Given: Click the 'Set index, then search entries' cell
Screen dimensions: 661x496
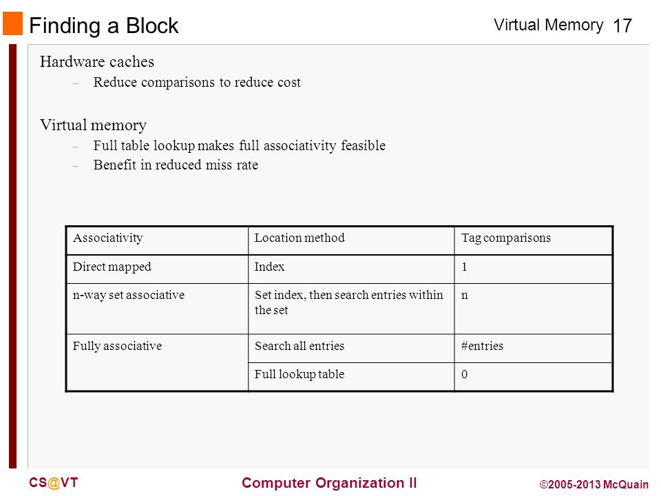Looking at the screenshot, I should 351,309.
